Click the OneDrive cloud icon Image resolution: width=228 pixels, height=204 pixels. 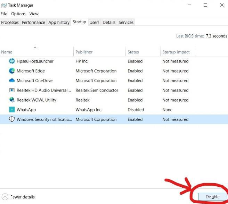12,80
